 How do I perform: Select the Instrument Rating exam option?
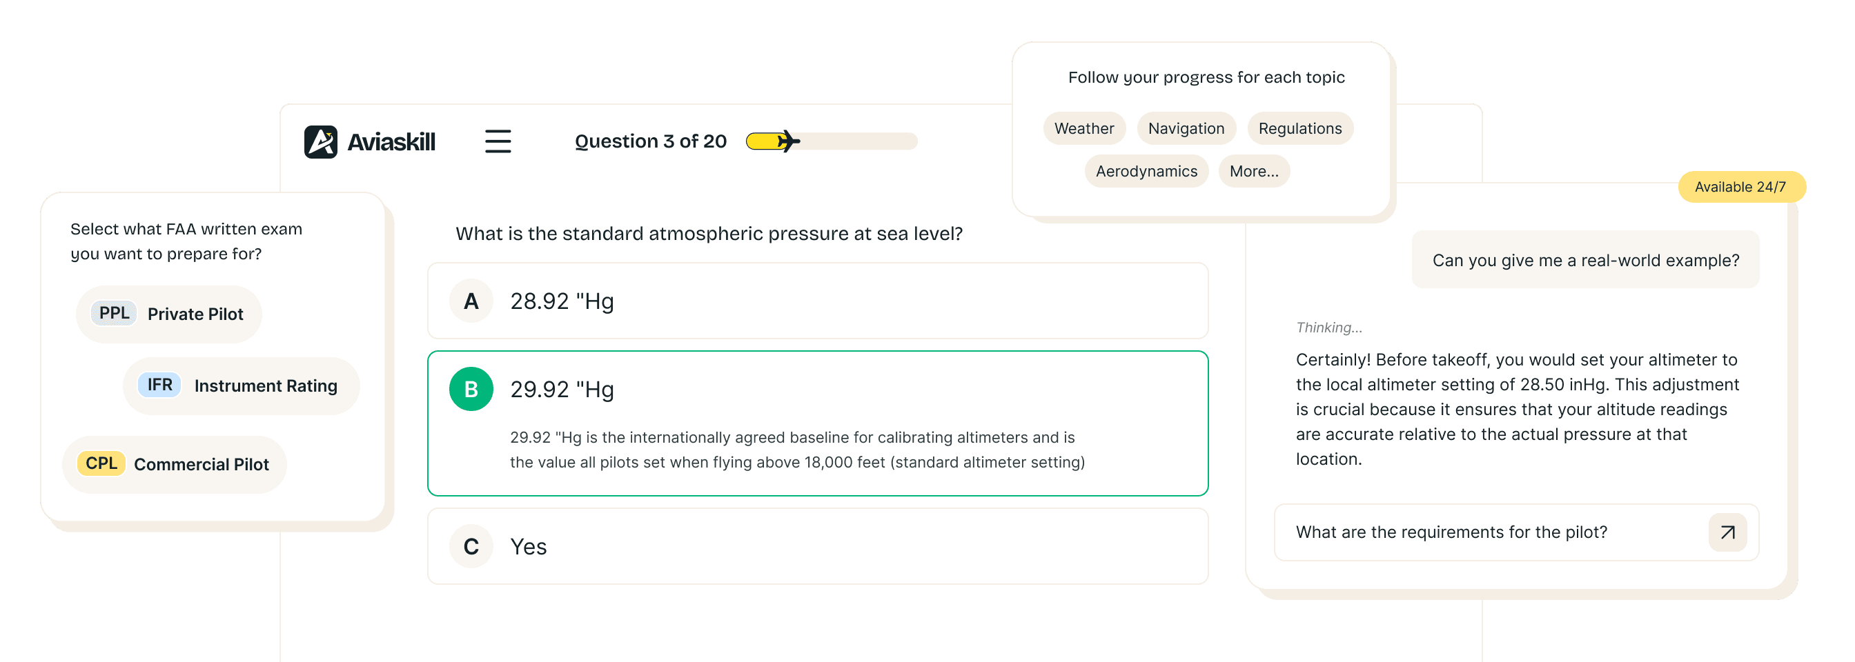tap(242, 385)
